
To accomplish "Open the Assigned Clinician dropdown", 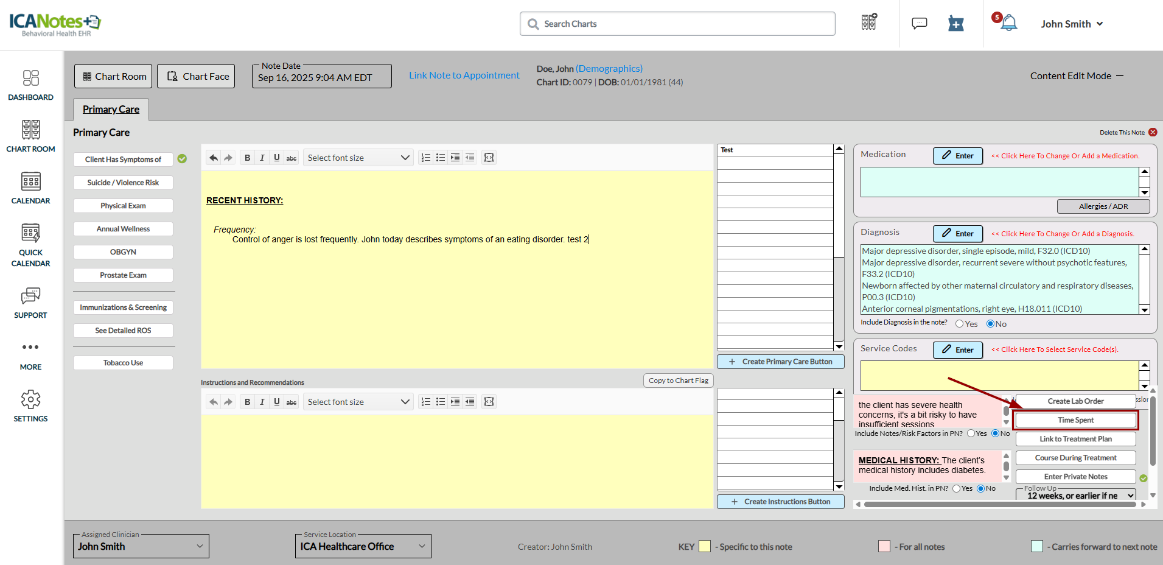I will [141, 547].
